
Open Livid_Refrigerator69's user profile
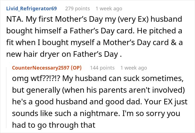point(31,9)
